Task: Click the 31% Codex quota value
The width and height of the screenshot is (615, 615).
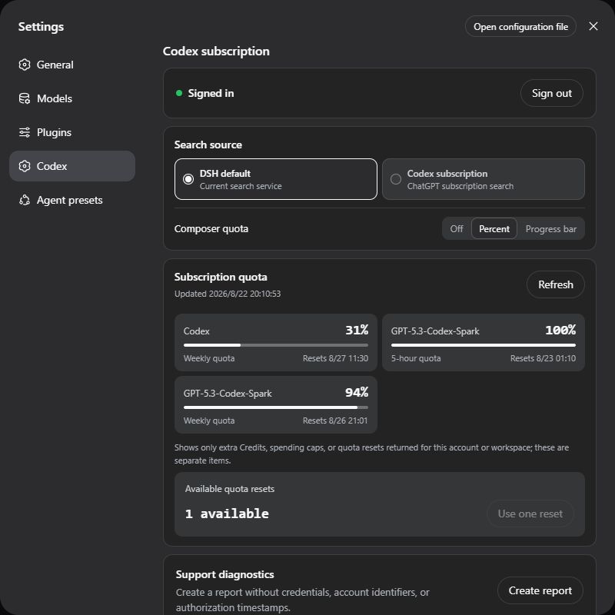Action: pos(357,331)
